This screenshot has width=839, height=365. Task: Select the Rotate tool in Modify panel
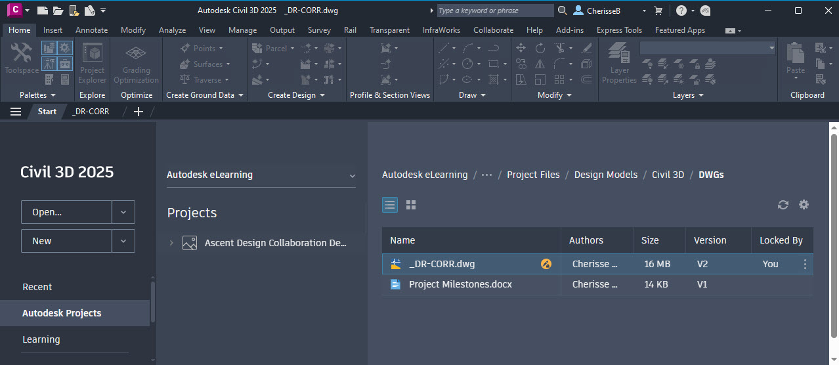pyautogui.click(x=540, y=48)
